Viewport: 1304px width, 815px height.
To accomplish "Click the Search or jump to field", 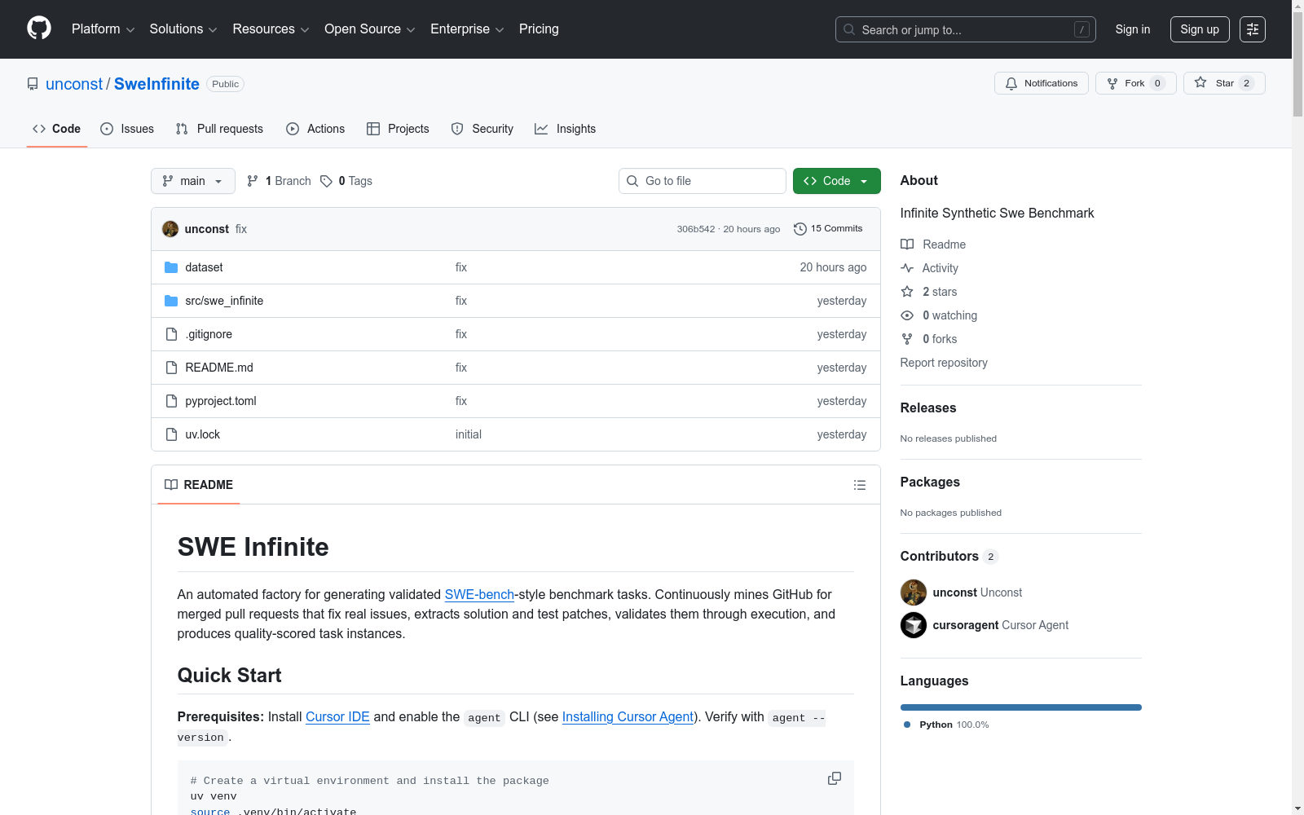I will pos(966,29).
